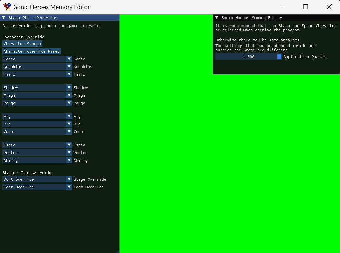Open the Big character override dropdown

tap(69, 124)
